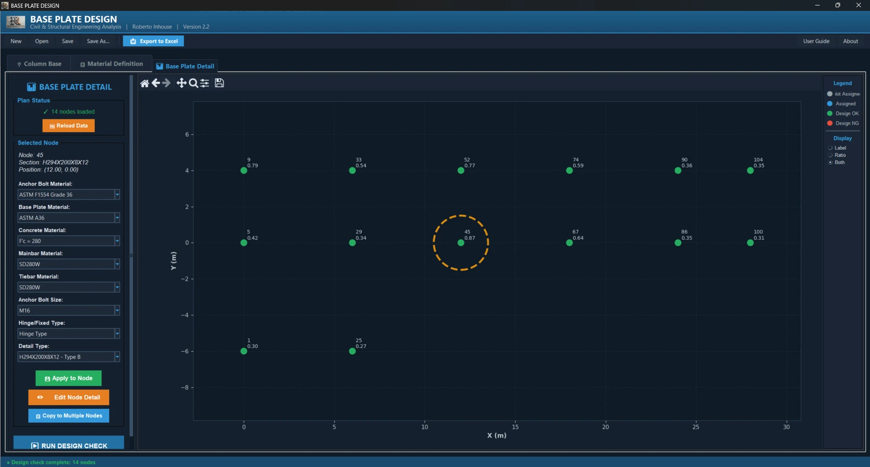Click 'Design check complete: 14 nodes' status
The width and height of the screenshot is (870, 467).
53,462
